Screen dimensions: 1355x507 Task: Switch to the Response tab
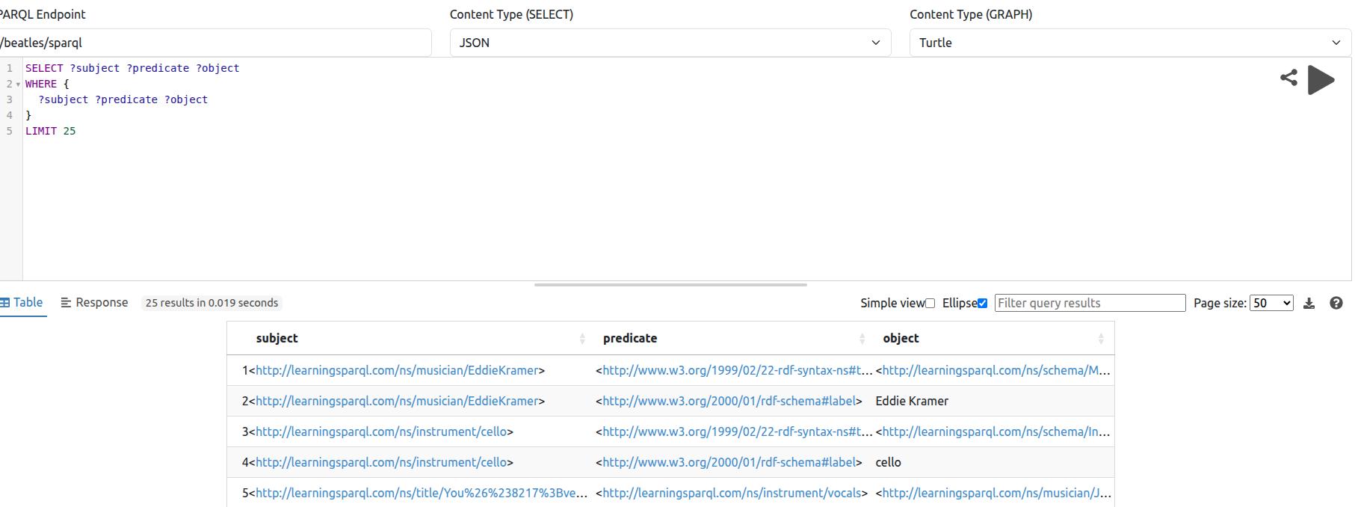[94, 302]
